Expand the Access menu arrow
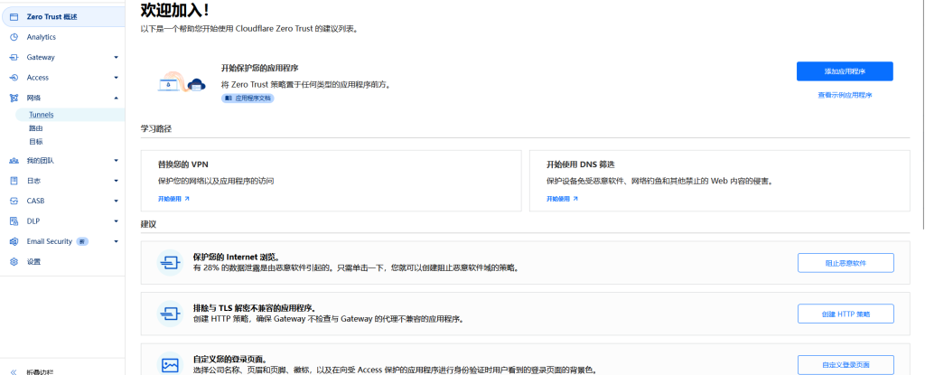 116,78
